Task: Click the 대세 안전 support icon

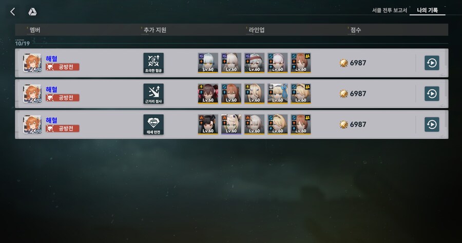Action: (x=153, y=124)
